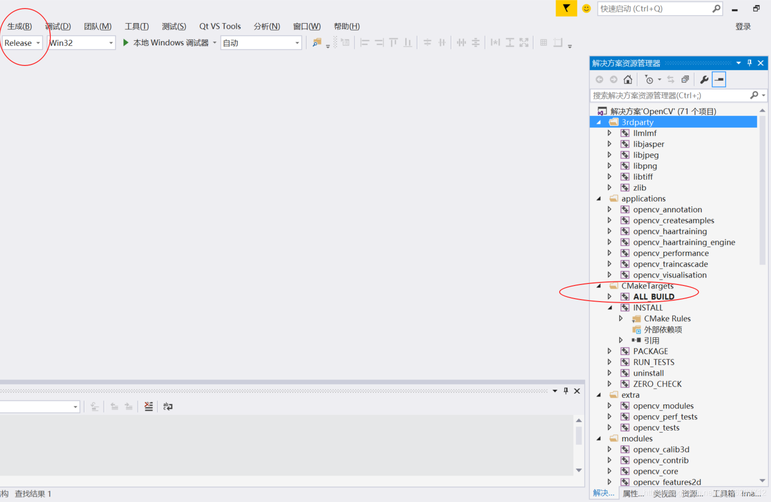Click the sync with active document icon

click(671, 80)
